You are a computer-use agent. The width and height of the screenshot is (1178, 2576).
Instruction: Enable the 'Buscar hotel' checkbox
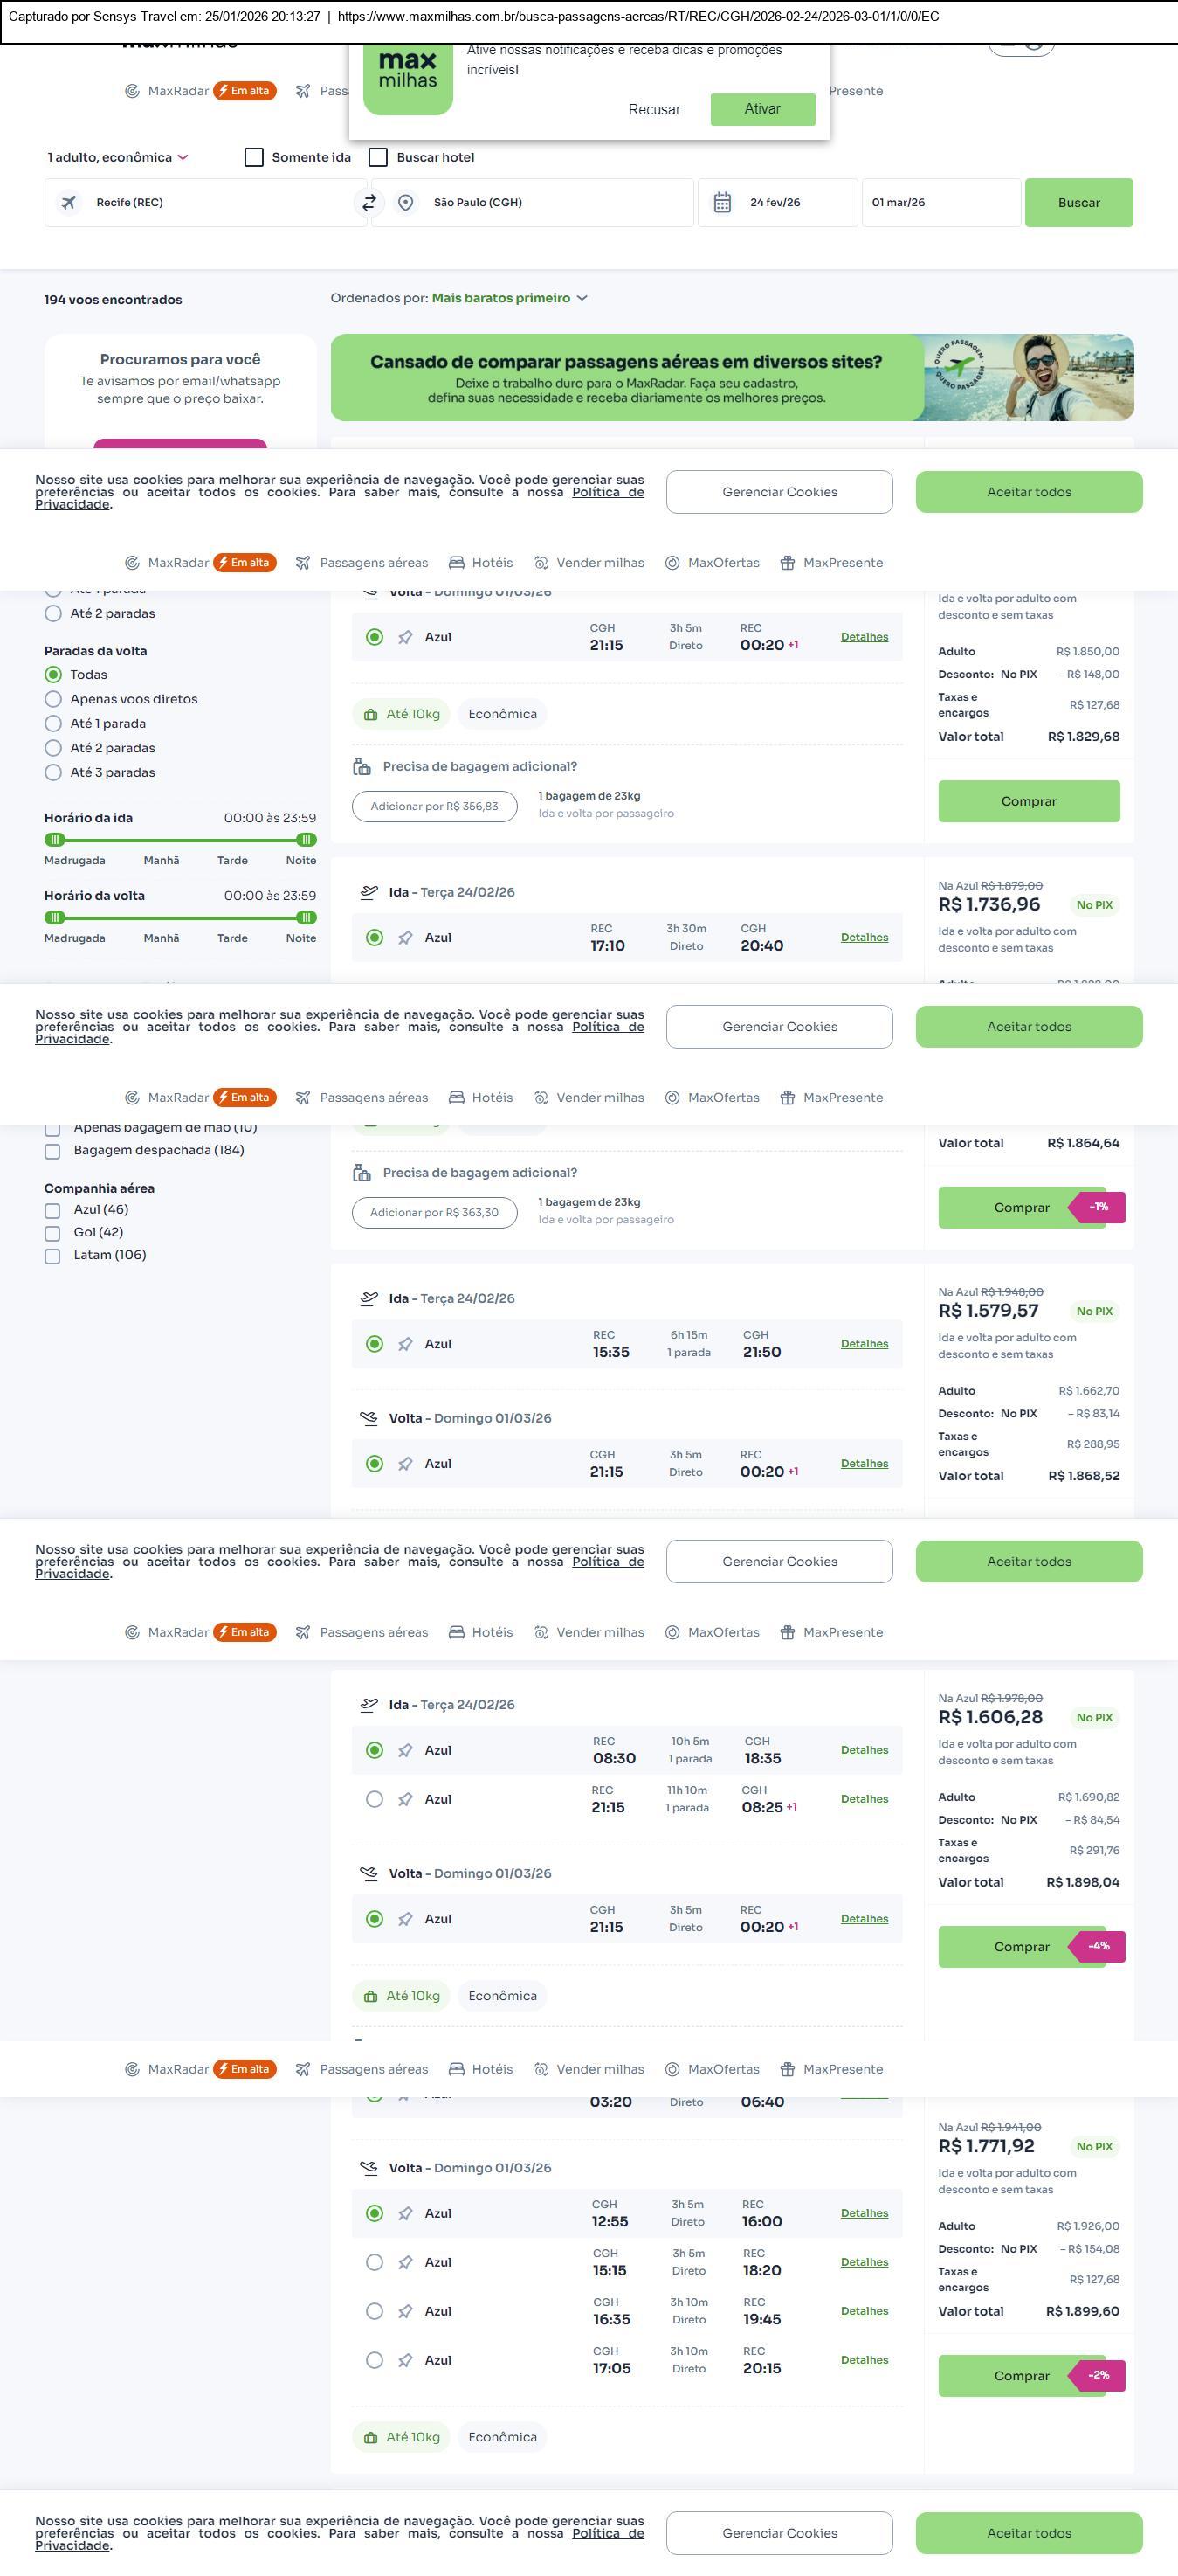[379, 158]
